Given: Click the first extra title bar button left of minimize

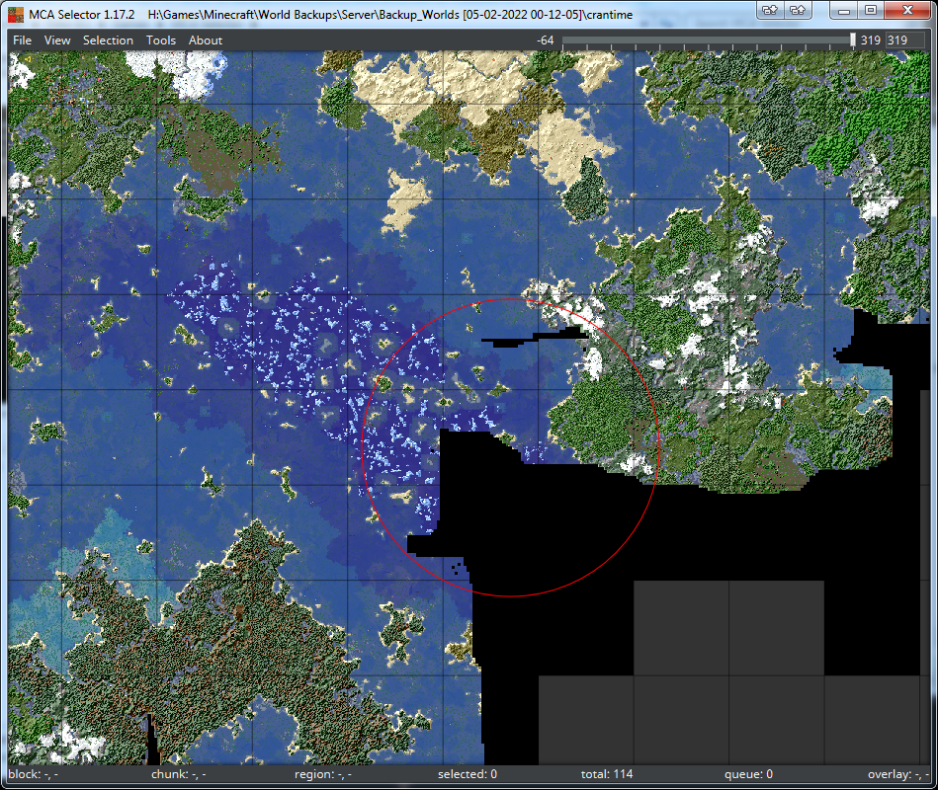Looking at the screenshot, I should pos(771,10).
